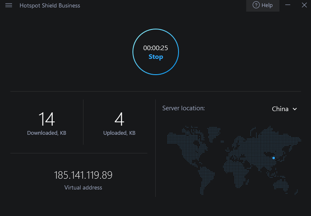Minimize the Hotspot Shield window
This screenshot has width=311, height=216.
tap(288, 5)
